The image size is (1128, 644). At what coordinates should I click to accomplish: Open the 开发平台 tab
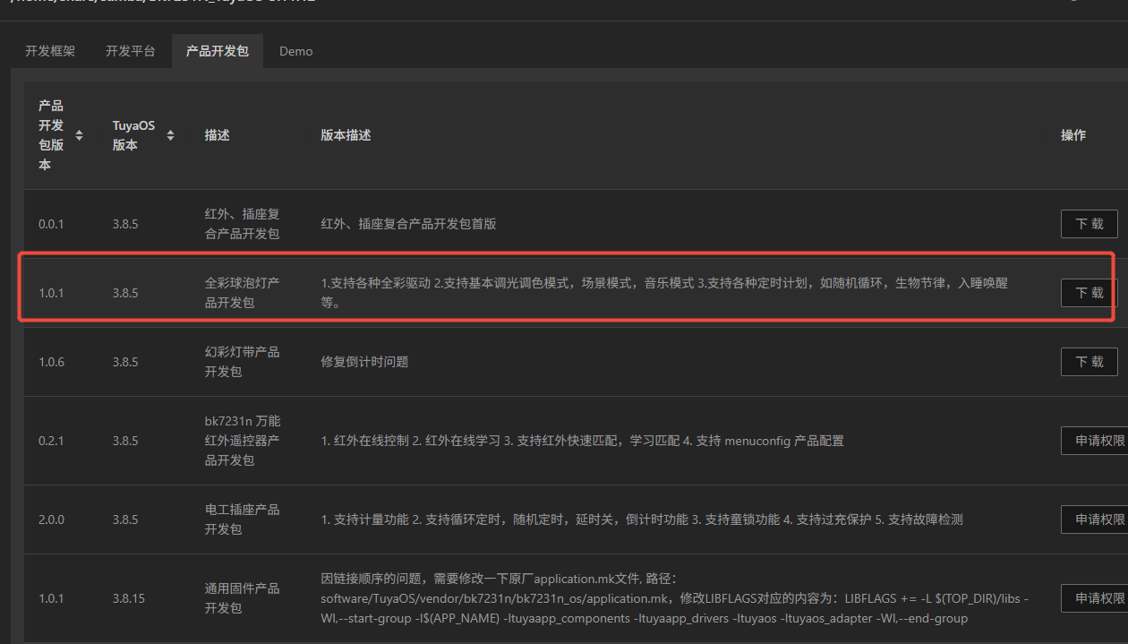click(x=131, y=51)
